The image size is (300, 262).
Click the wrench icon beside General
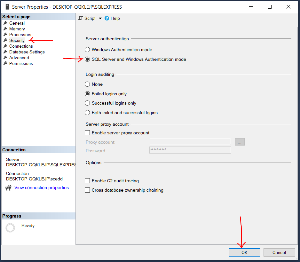(5, 23)
